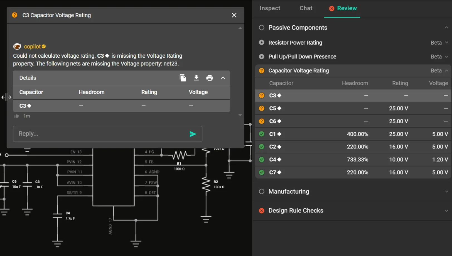Click the copilot avatar icon
The image size is (452, 256).
coord(17,46)
